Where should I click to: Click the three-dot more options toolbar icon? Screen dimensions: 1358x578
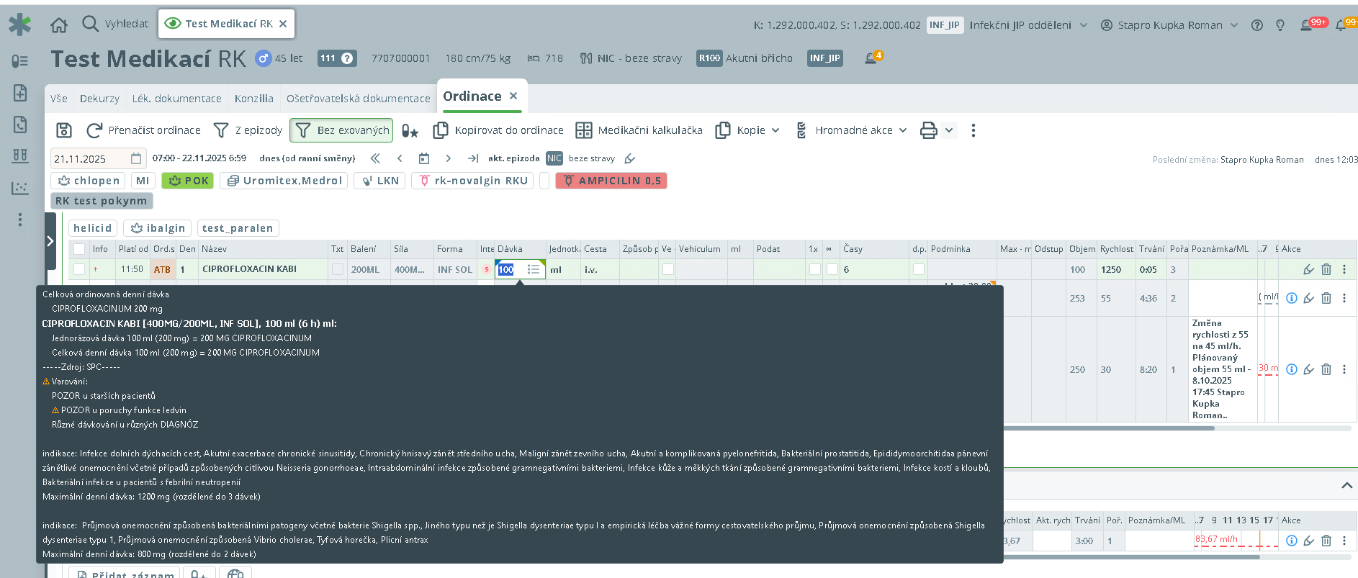(x=973, y=130)
